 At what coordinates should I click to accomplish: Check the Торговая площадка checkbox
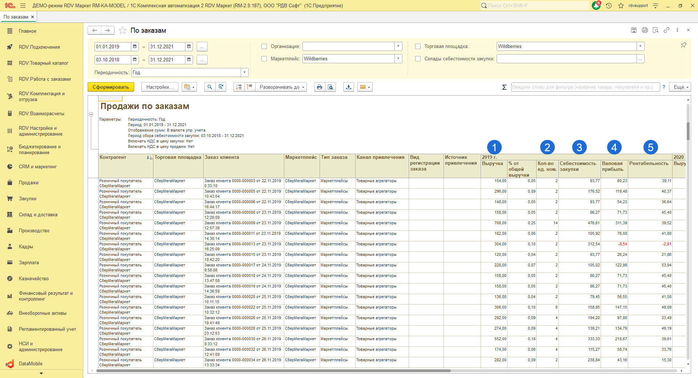click(418, 47)
